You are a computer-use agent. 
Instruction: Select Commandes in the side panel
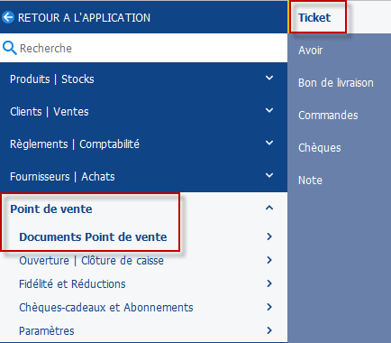(x=328, y=116)
